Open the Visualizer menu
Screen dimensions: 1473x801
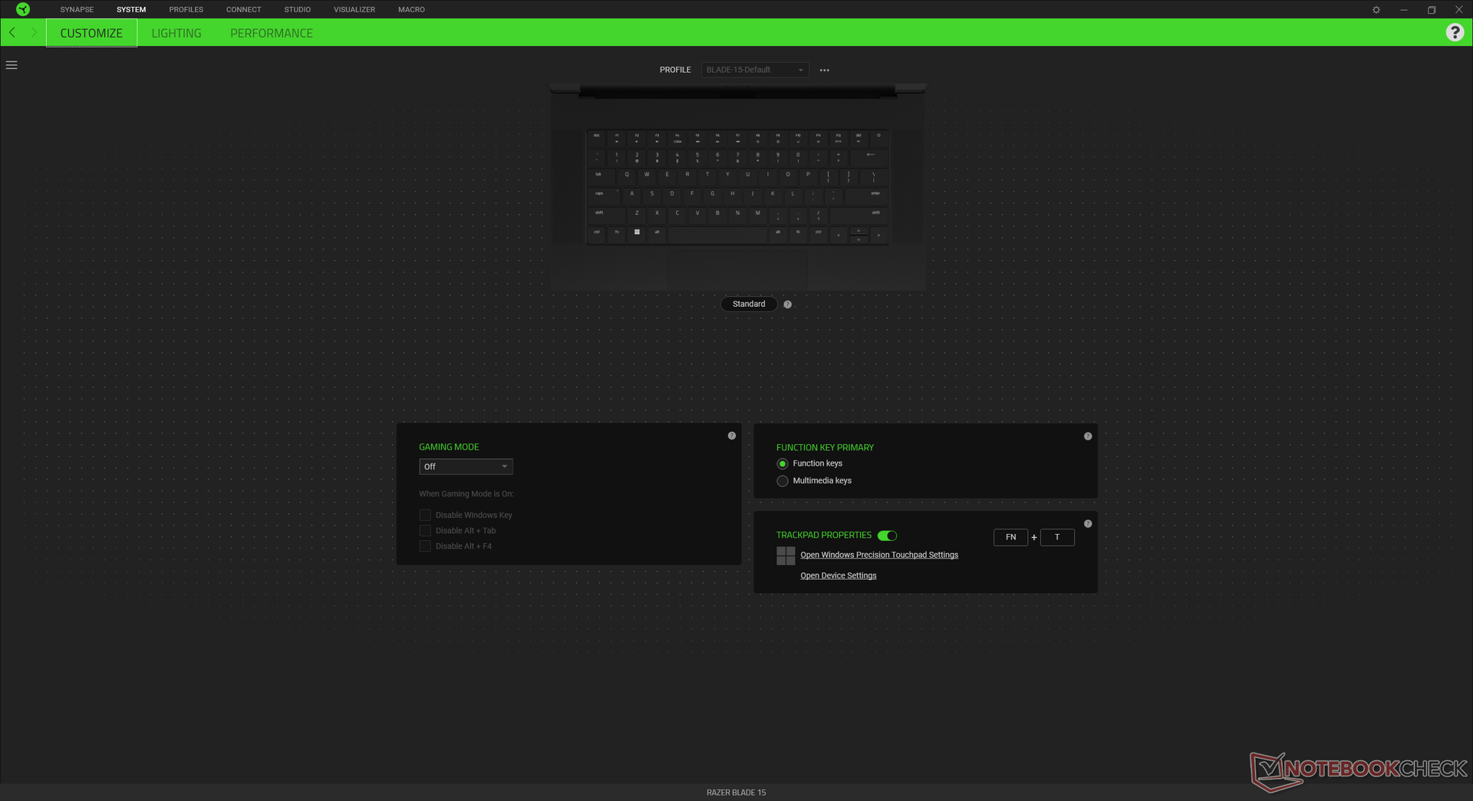tap(354, 9)
